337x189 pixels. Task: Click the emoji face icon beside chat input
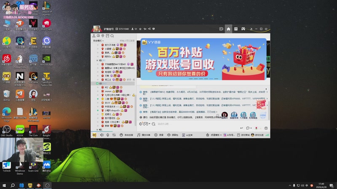pyautogui.click(x=153, y=124)
